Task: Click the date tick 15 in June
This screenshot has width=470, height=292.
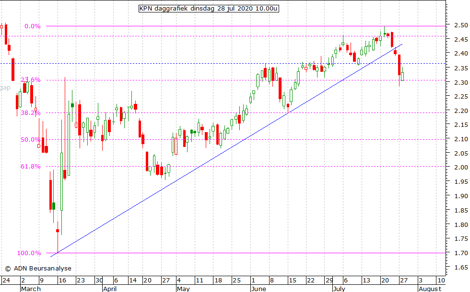Action: (x=293, y=281)
